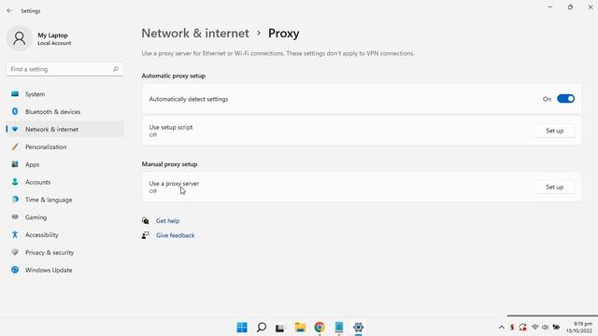Open Apps in sidebar
This screenshot has height=336, width=598.
(x=32, y=164)
